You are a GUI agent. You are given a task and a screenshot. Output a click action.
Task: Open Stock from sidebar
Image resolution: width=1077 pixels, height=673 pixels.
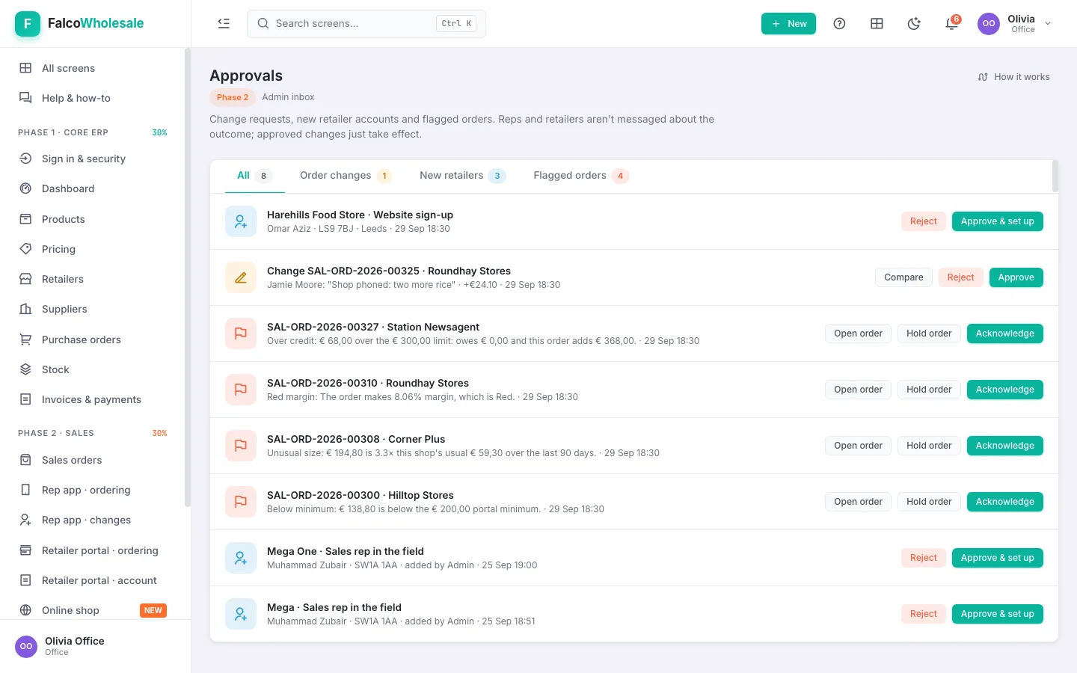(x=93, y=369)
